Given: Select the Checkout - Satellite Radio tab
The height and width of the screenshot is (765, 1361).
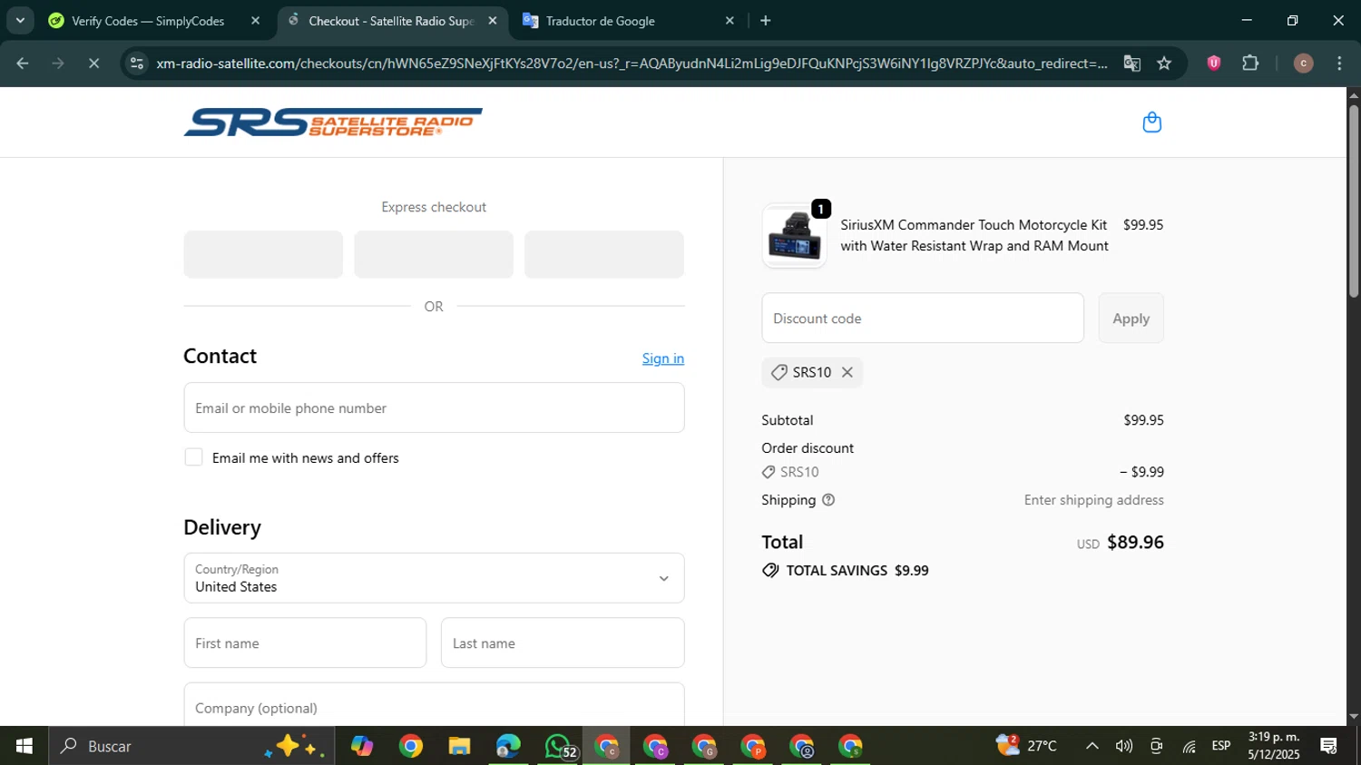Looking at the screenshot, I should [x=390, y=21].
